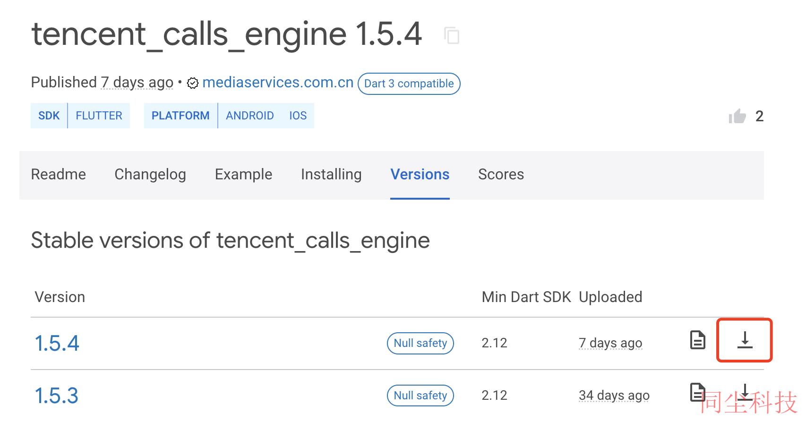Image resolution: width=806 pixels, height=421 pixels.
Task: Click the like count 2
Action: coord(759,116)
